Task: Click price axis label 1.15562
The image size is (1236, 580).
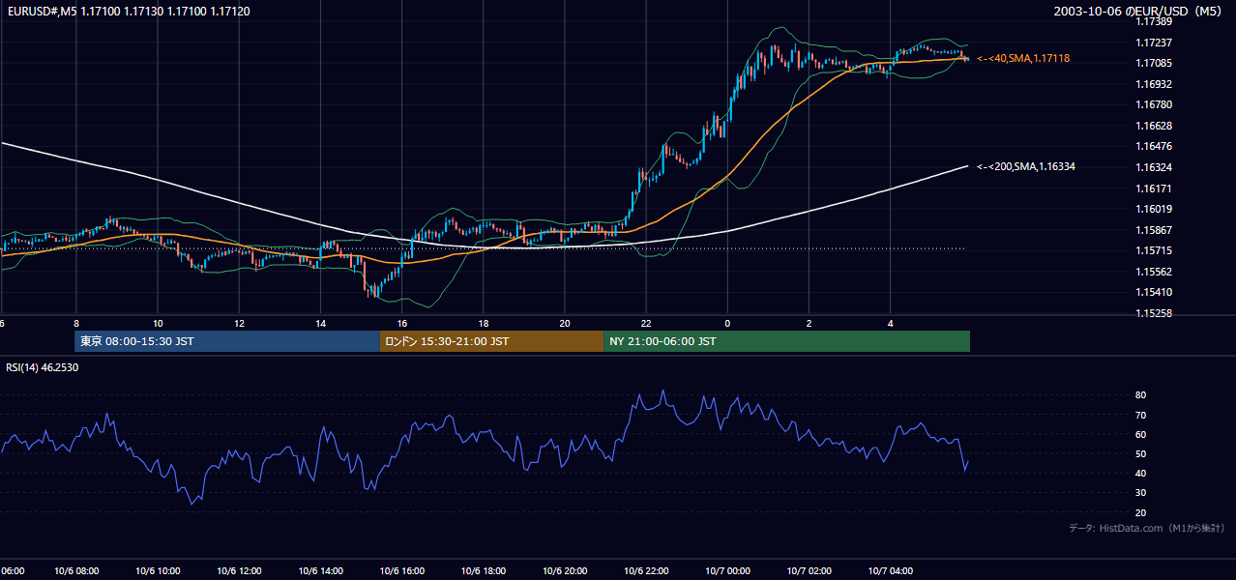Action: pyautogui.click(x=1154, y=272)
